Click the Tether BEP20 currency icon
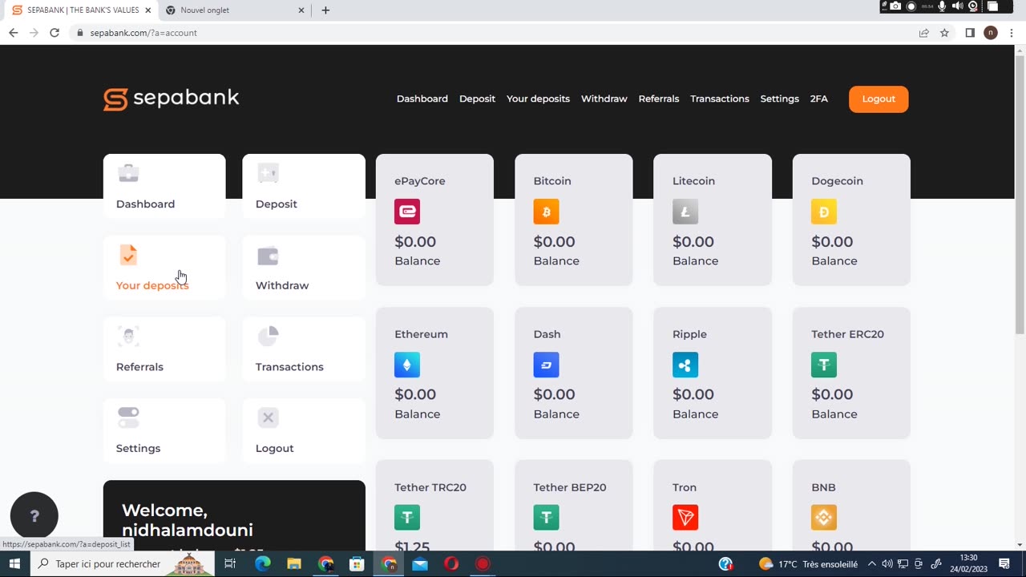1026x577 pixels. [547, 518]
